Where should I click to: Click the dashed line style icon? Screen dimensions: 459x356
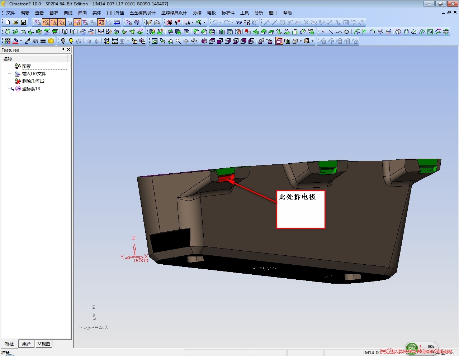[x=35, y=41]
